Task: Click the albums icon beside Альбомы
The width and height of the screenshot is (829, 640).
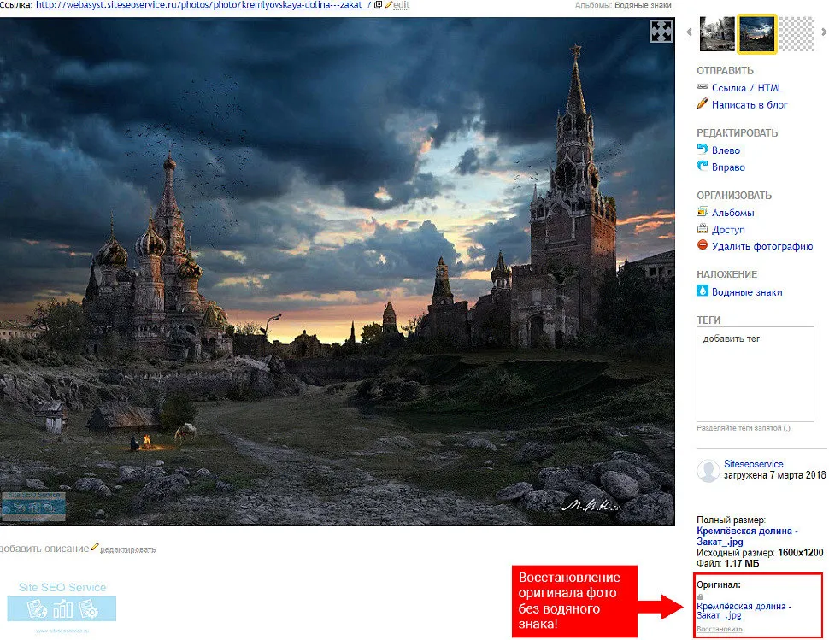Action: (703, 211)
